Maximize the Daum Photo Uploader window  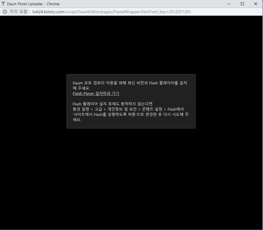(242, 4)
